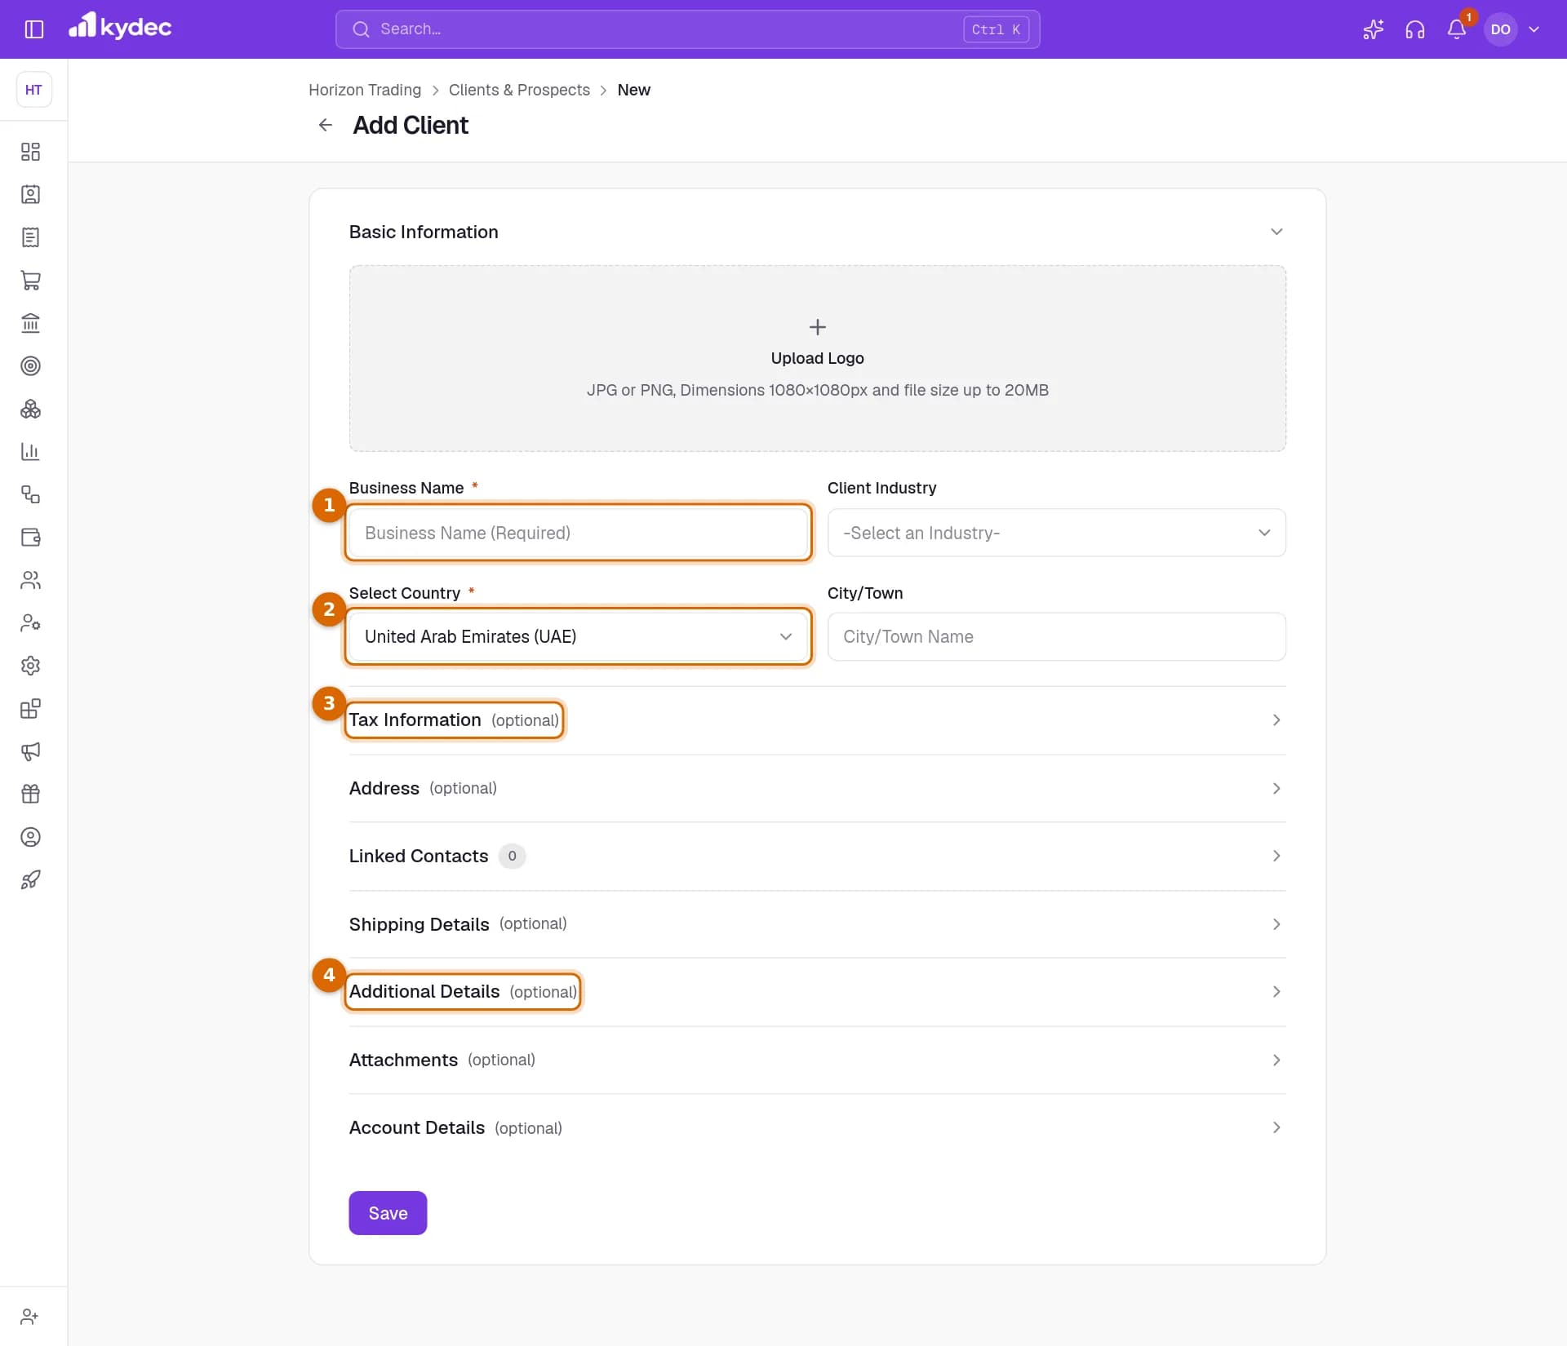Screen dimensions: 1567x1346
Task: Click the kydec logo
Action: 120,27
